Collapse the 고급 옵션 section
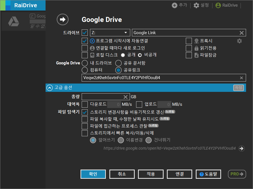This screenshot has width=253, height=189. tap(50, 88)
